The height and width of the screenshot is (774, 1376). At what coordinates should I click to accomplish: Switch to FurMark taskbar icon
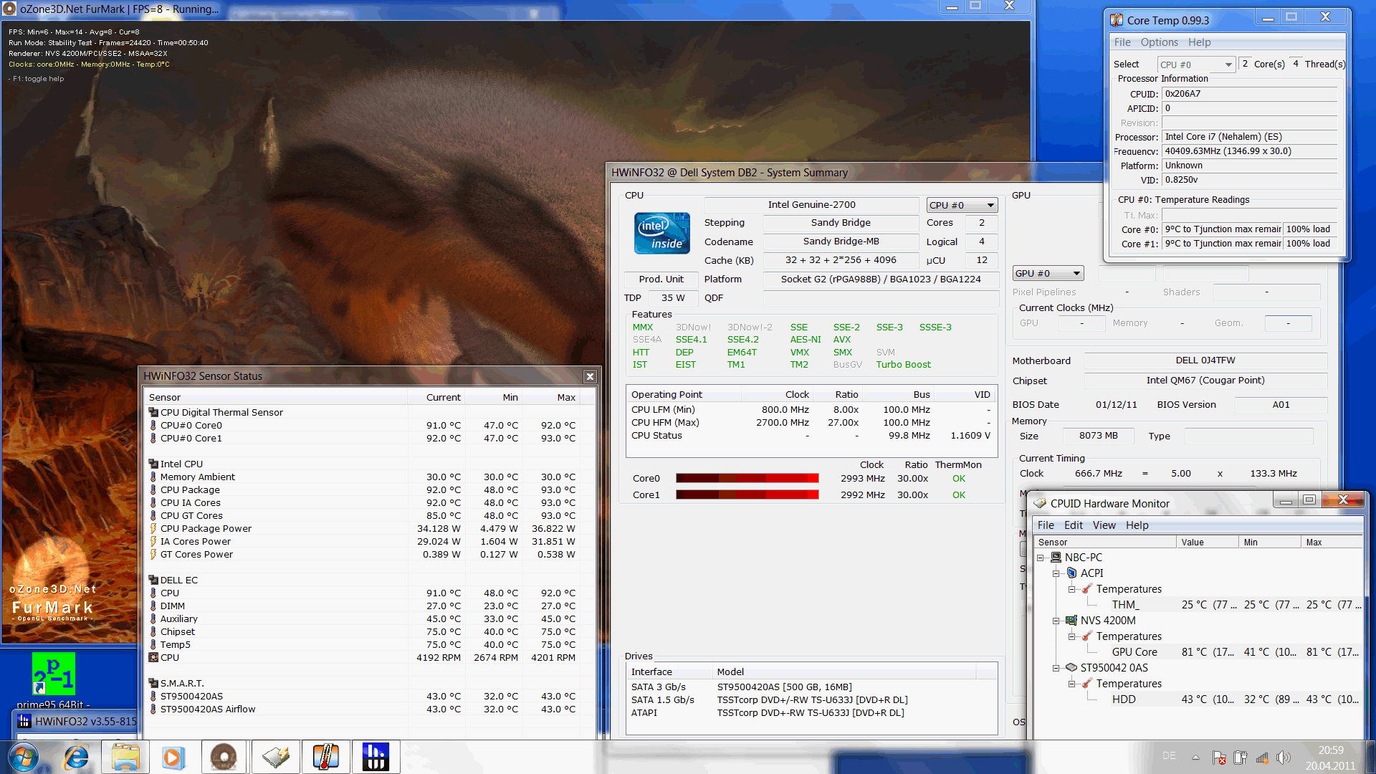click(224, 757)
